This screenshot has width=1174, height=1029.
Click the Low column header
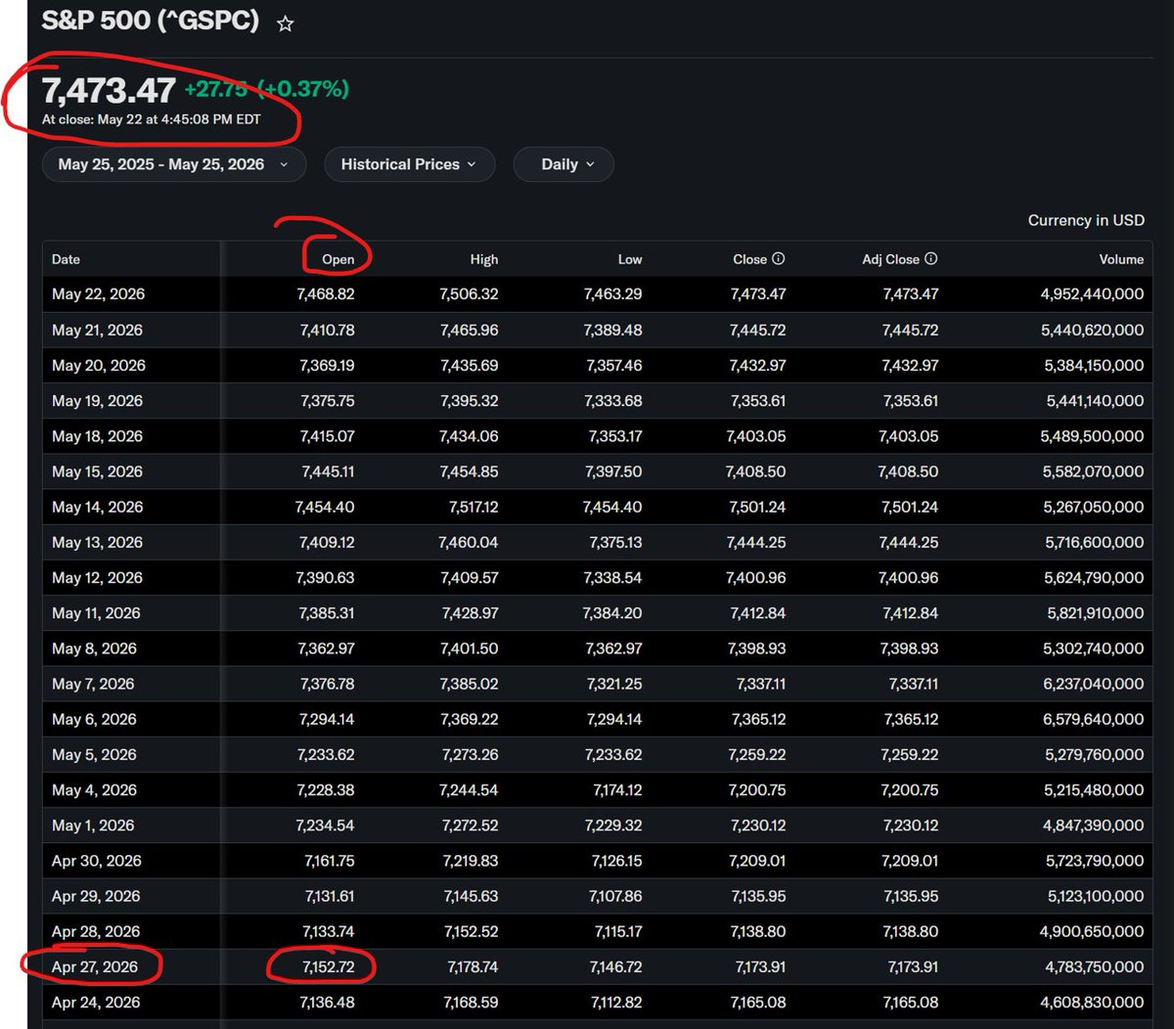(x=630, y=259)
